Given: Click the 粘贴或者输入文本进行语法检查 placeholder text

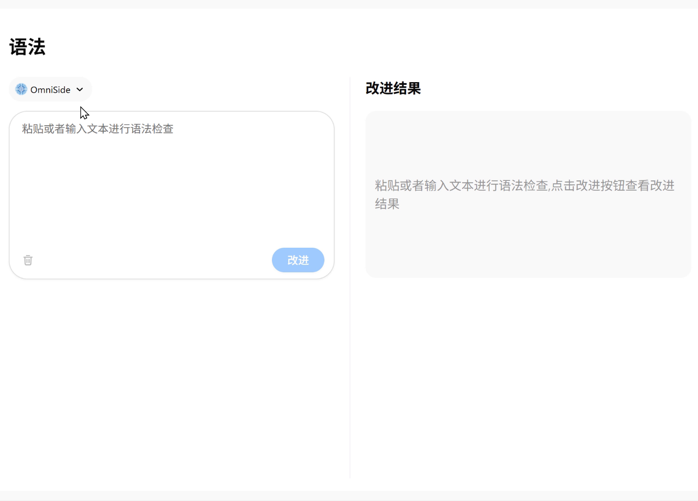Looking at the screenshot, I should coord(97,129).
